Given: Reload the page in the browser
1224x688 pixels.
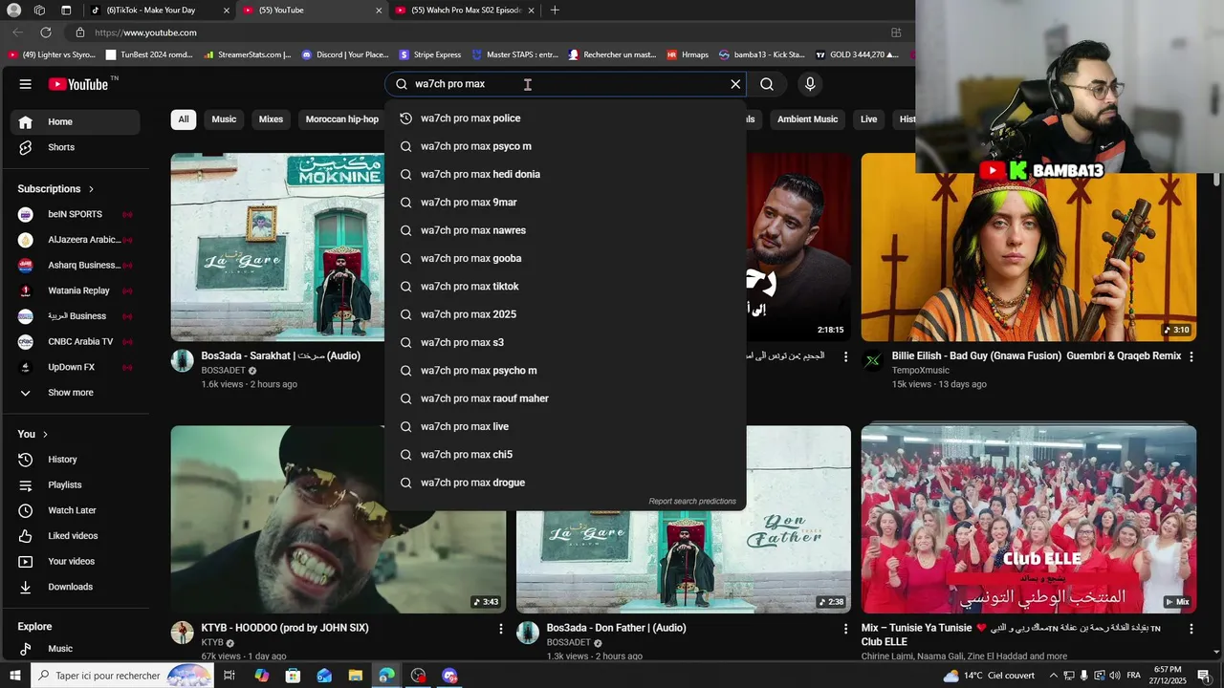Looking at the screenshot, I should coord(45,32).
